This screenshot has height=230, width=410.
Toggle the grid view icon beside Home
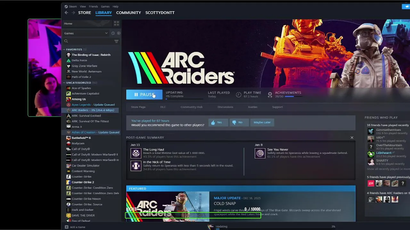116,23
